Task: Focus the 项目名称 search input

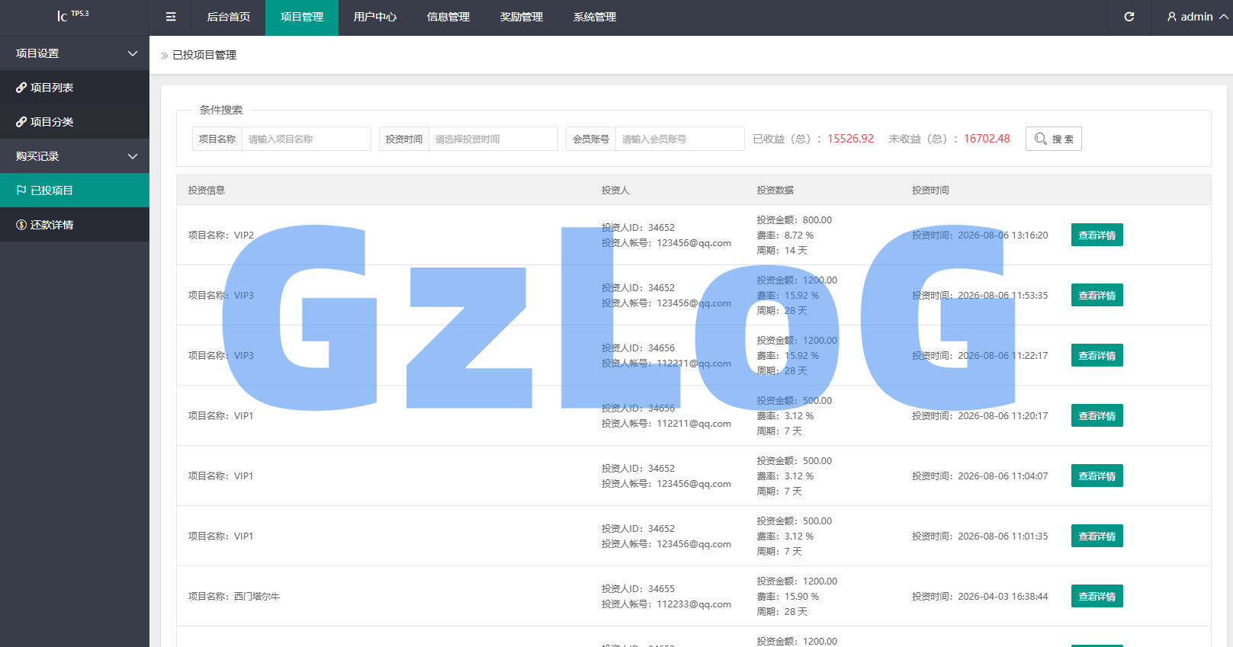Action: coord(306,139)
